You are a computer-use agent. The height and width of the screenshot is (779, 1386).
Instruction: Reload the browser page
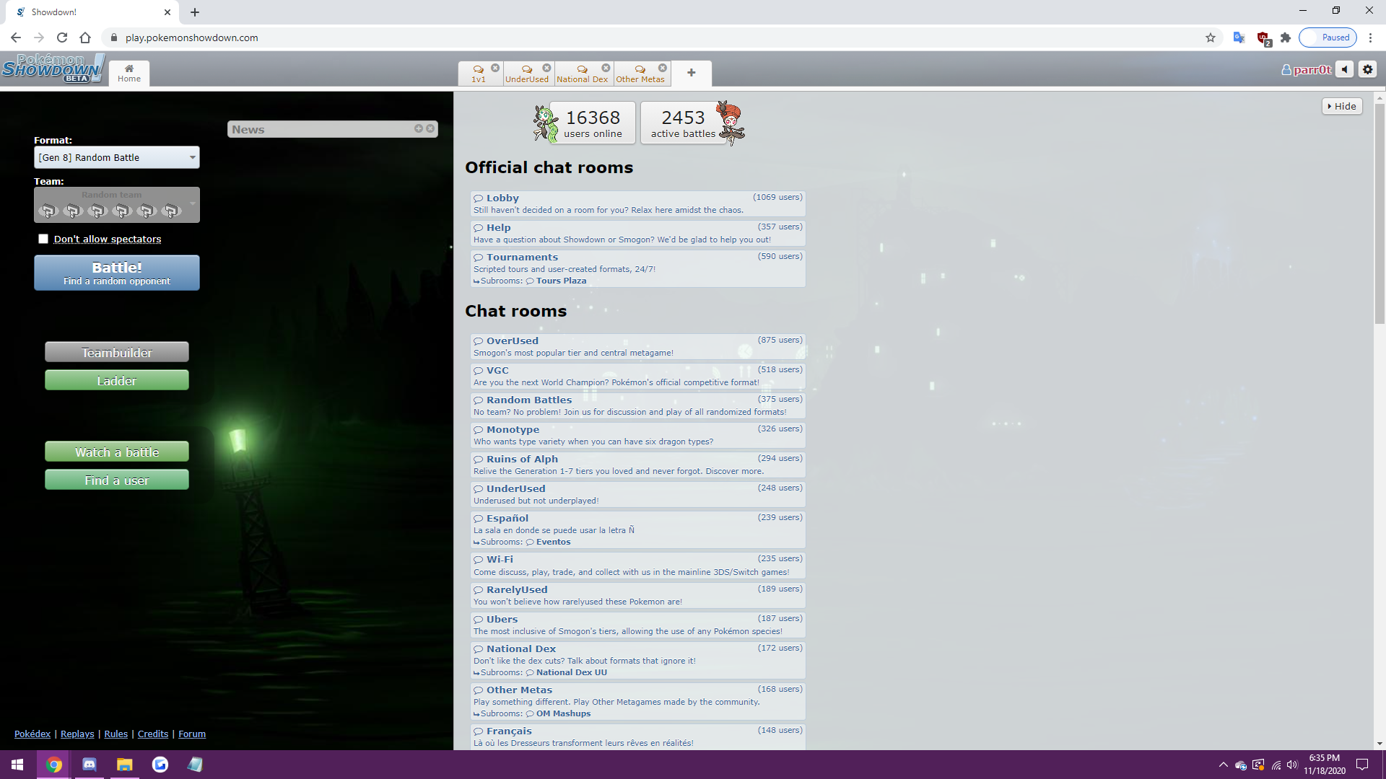62,38
